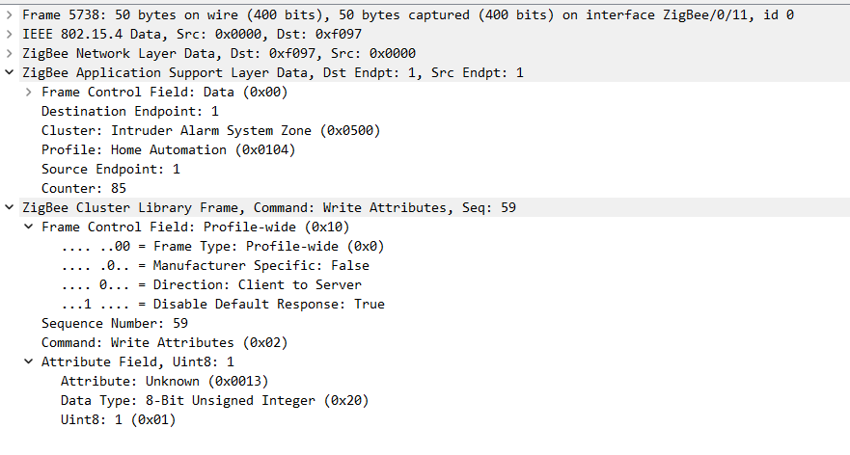
Task: Expand APS Frame Control Field: Data (0x00)
Action: [x=29, y=92]
